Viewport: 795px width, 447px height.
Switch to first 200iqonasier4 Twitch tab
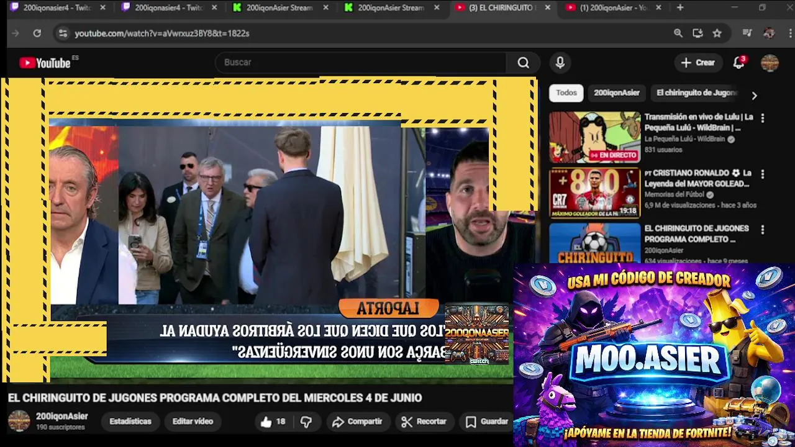click(x=57, y=8)
